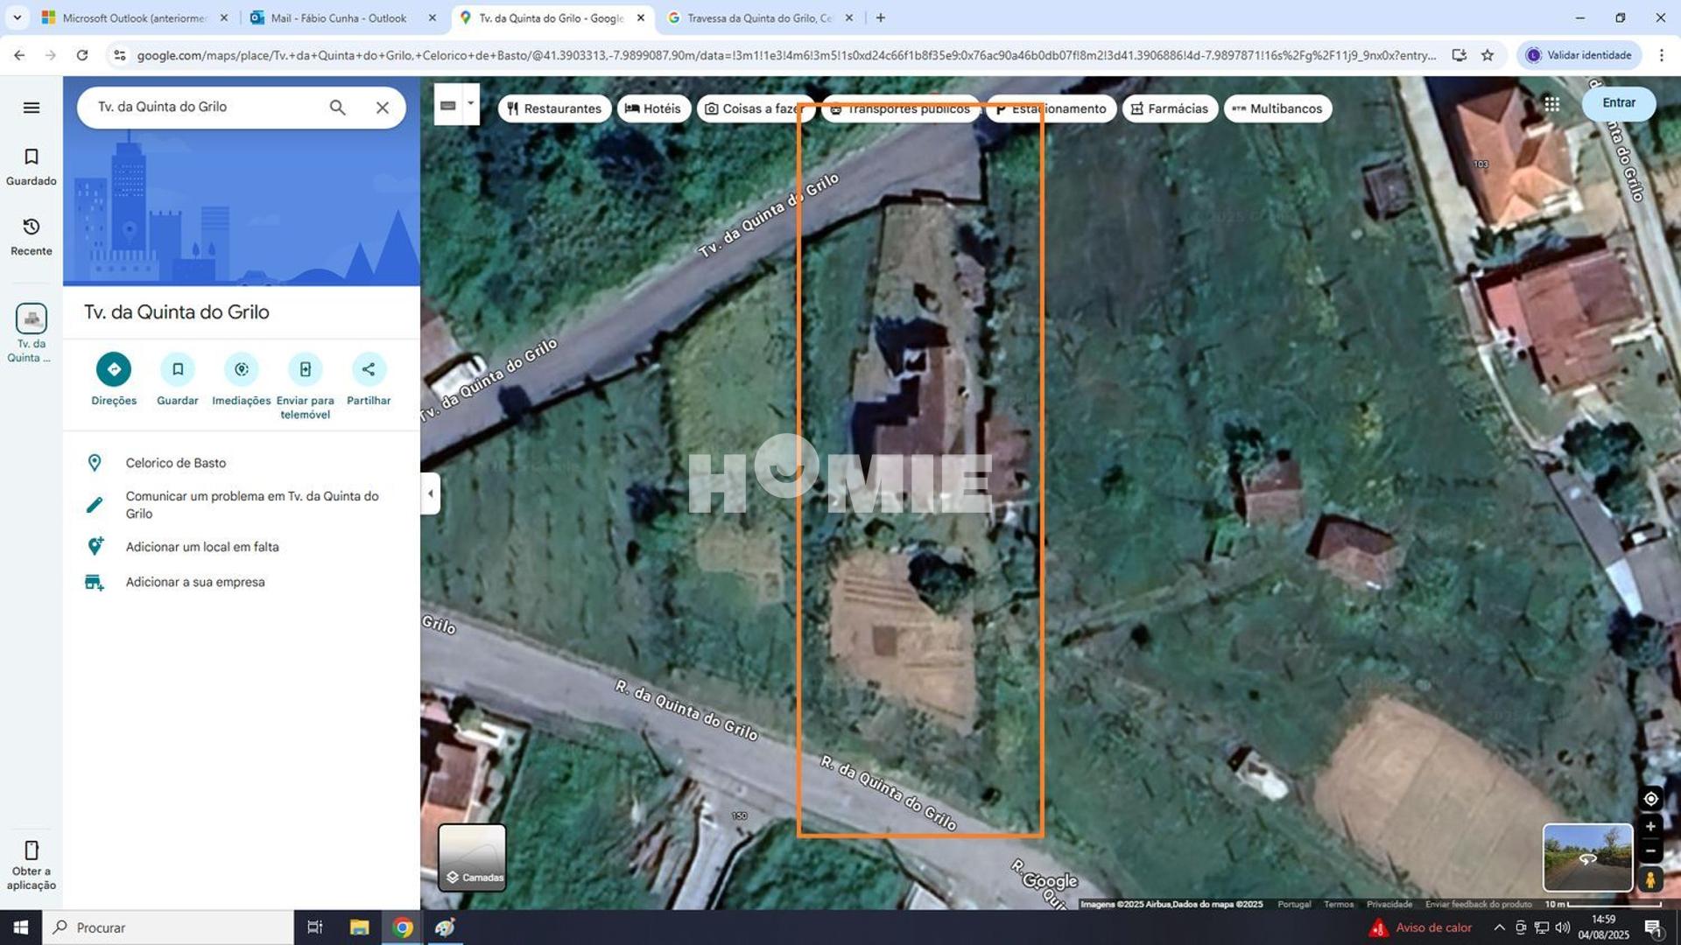This screenshot has height=945, width=1681.
Task: Toggle the Multibancos map filter
Action: pyautogui.click(x=1277, y=108)
